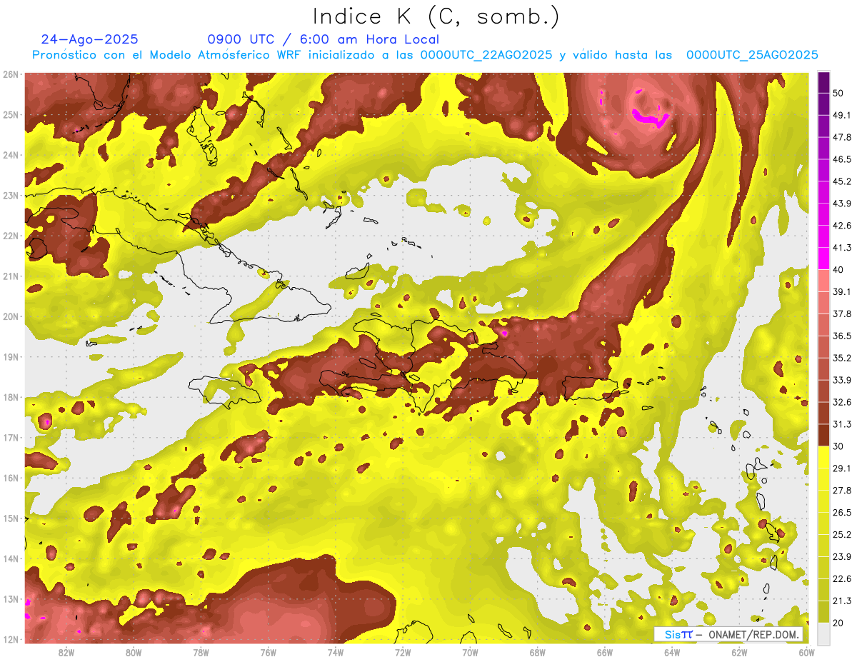Click the title "Indice K (C, somb.)"
The width and height of the screenshot is (857, 662).
tap(436, 16)
